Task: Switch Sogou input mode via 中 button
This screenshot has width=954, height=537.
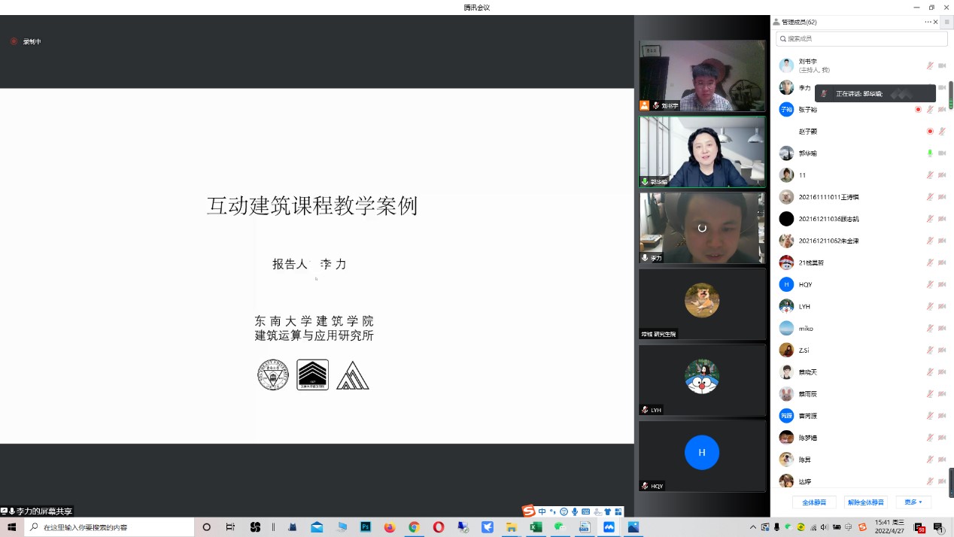Action: click(542, 511)
